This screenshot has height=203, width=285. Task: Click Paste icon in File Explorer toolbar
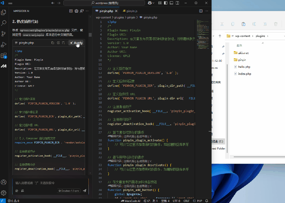coord(244,24)
